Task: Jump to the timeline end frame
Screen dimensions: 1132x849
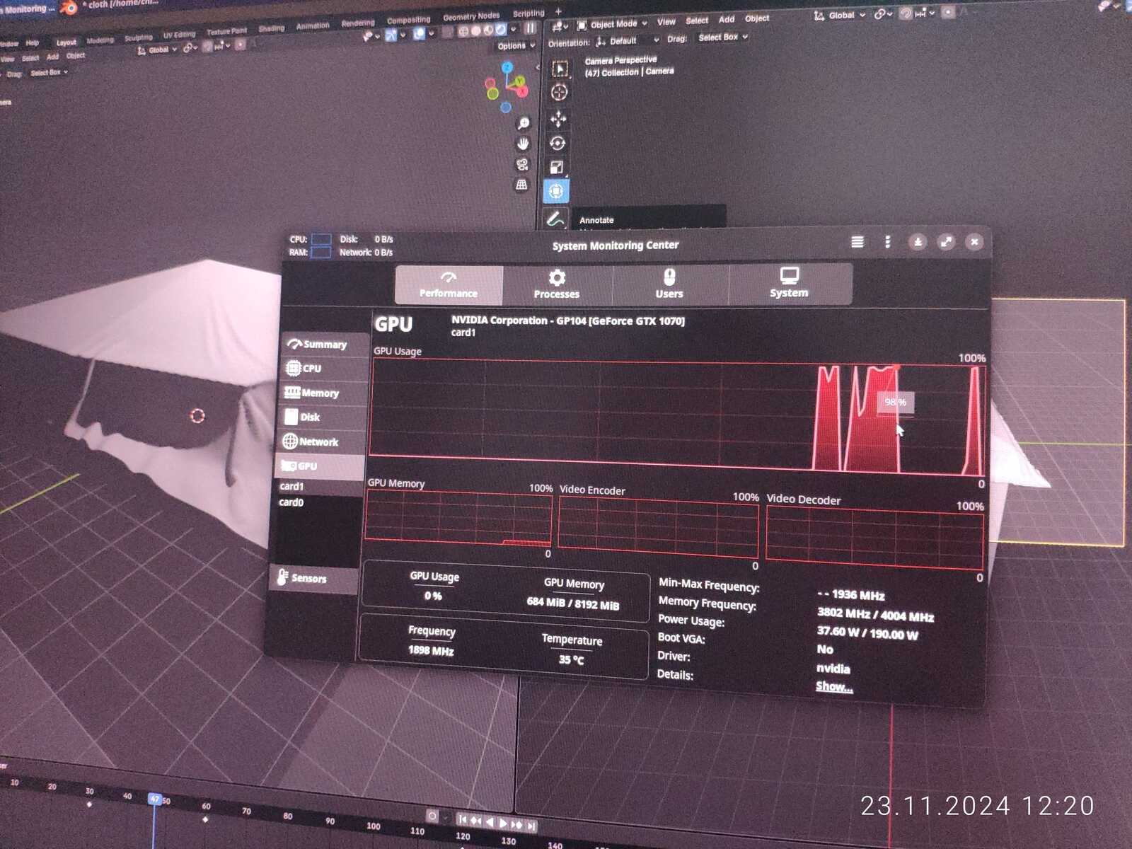Action: tap(531, 826)
